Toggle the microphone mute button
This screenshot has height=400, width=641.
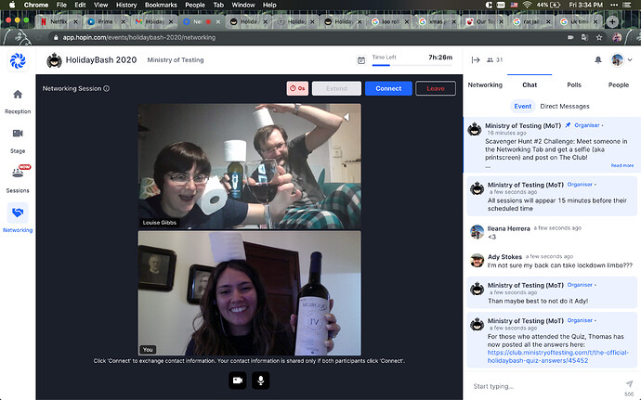click(x=260, y=381)
